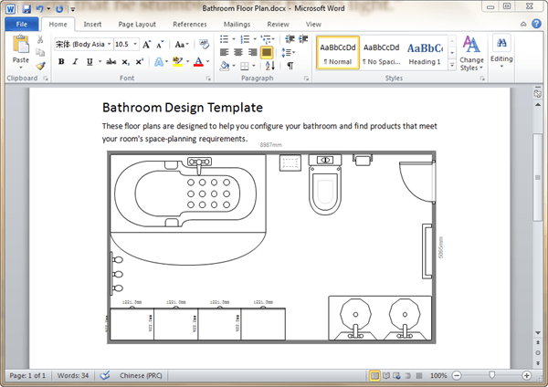Viewport: 548px width, 387px height.
Task: Click the Save icon in quick access toolbar
Action: (25, 8)
